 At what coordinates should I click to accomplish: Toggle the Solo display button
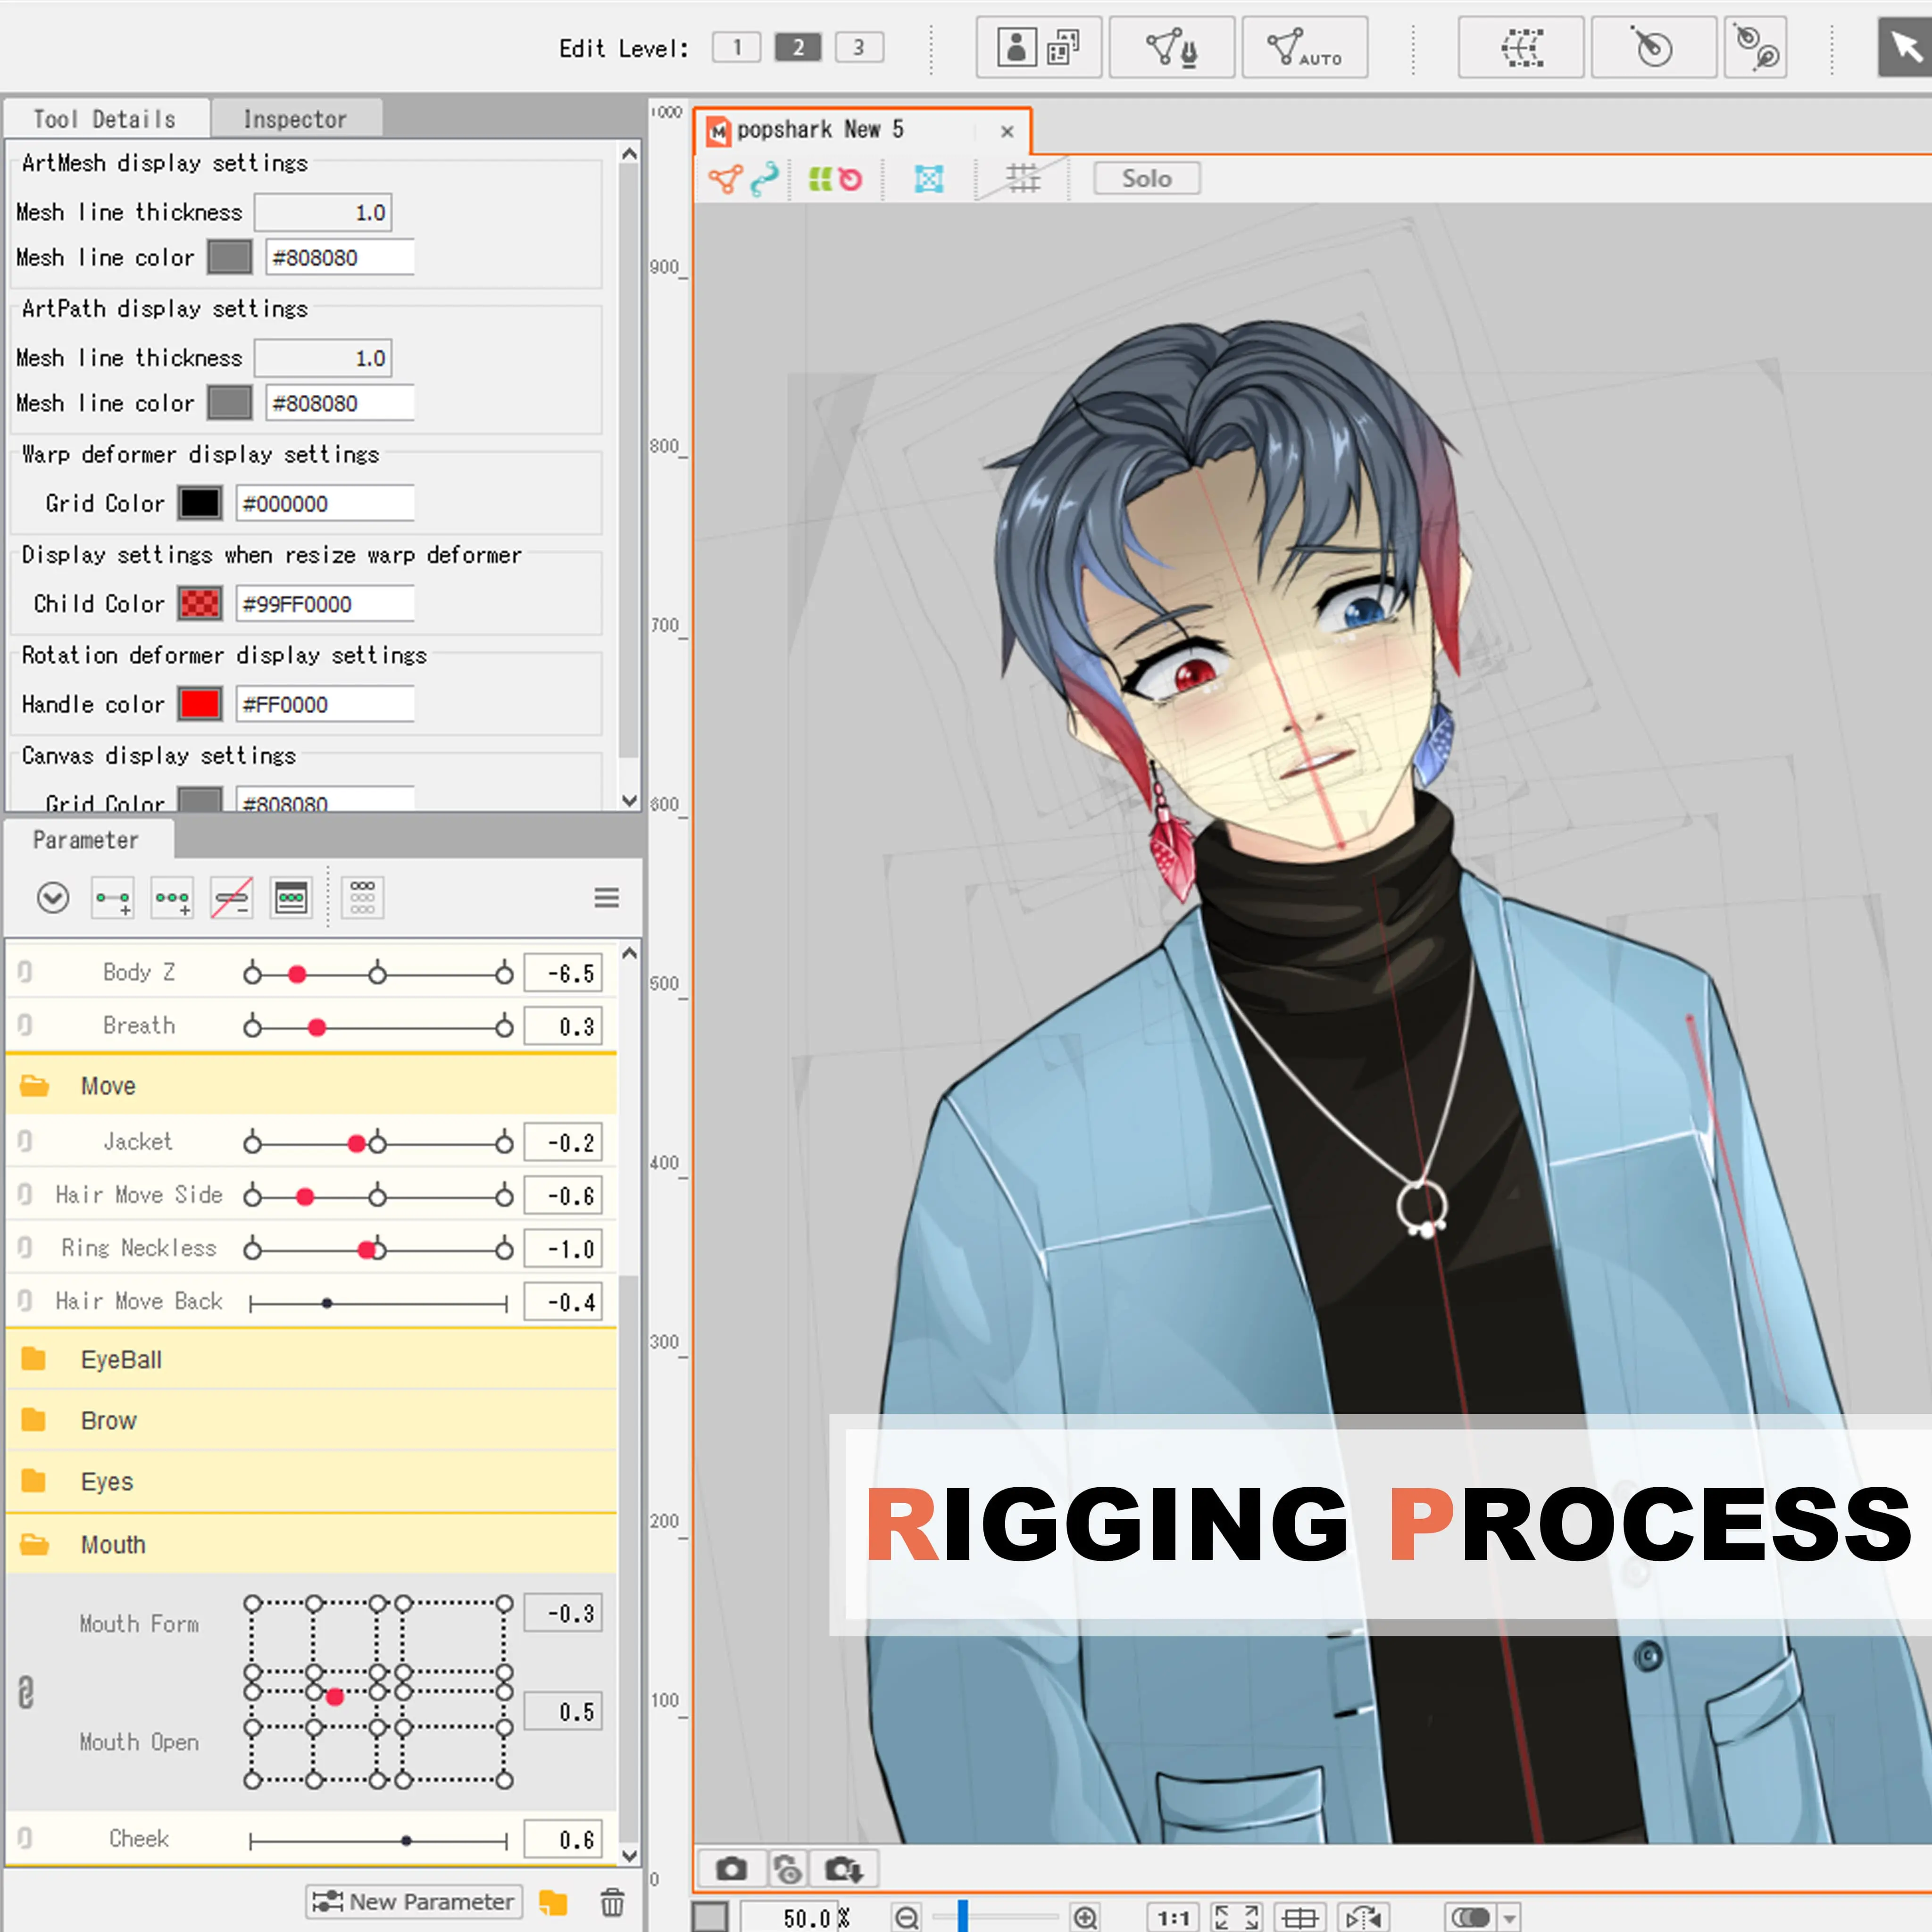[1146, 178]
